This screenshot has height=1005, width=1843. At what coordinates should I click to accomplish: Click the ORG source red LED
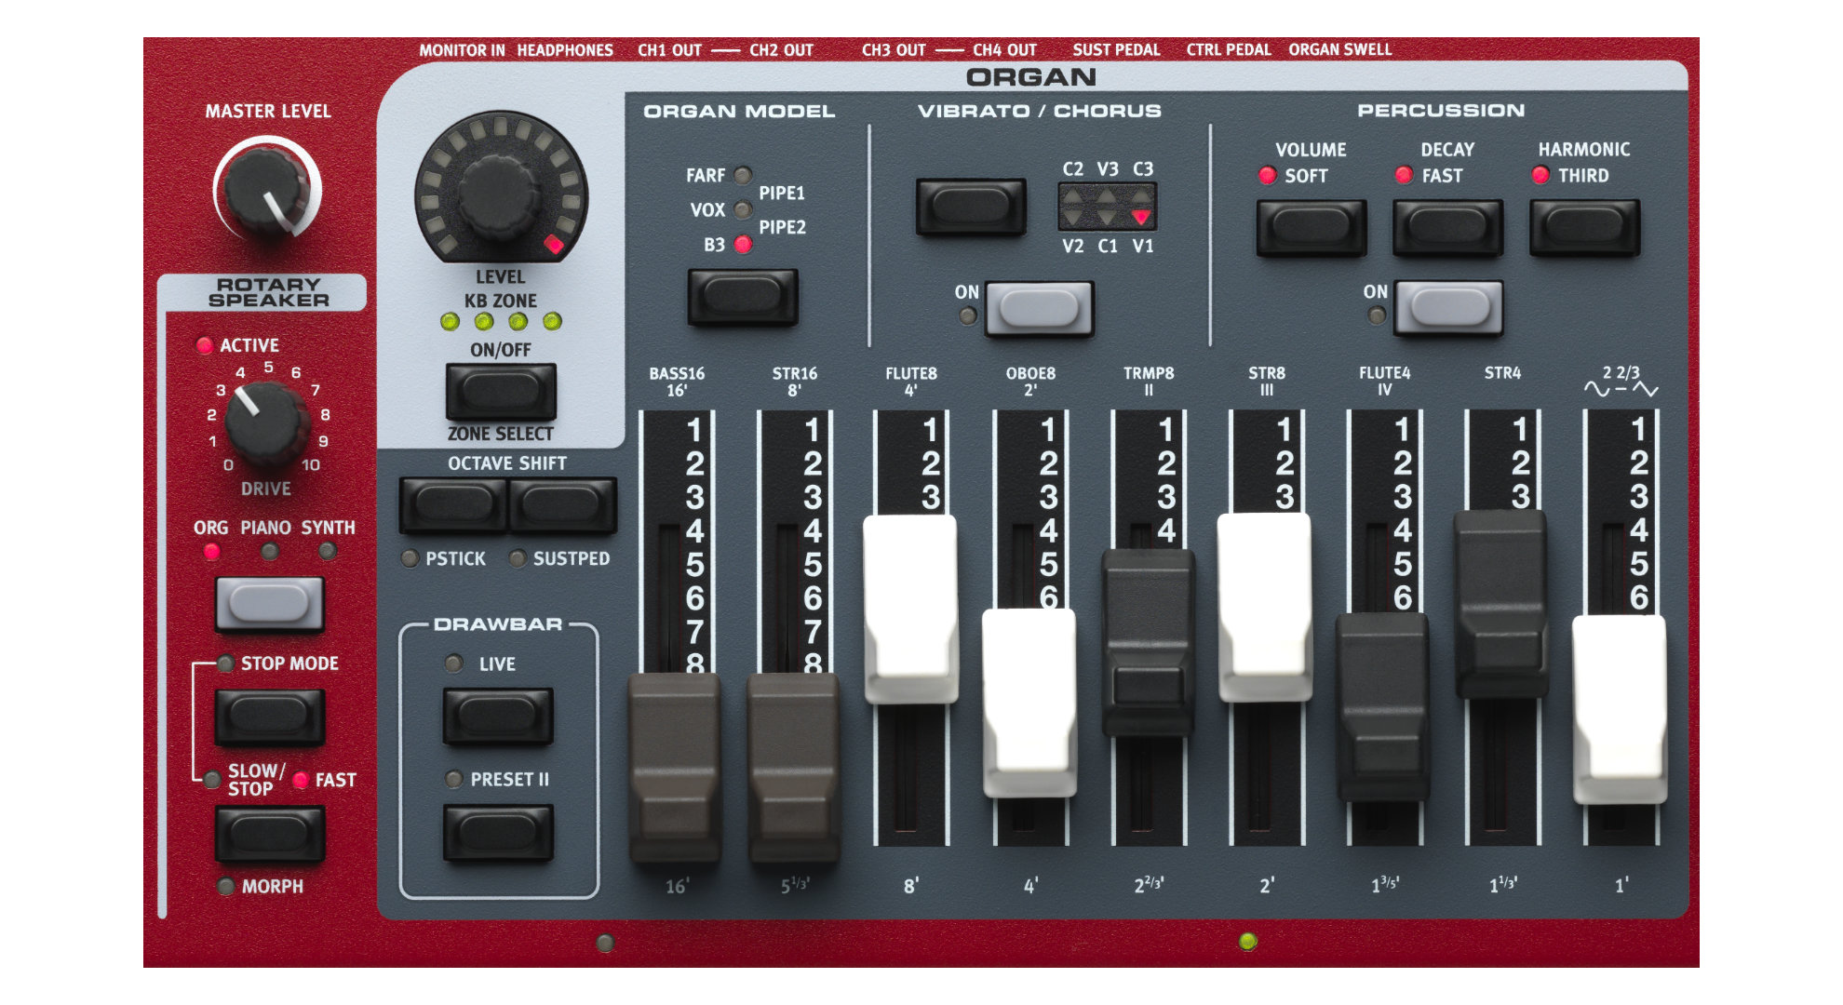pyautogui.click(x=212, y=552)
